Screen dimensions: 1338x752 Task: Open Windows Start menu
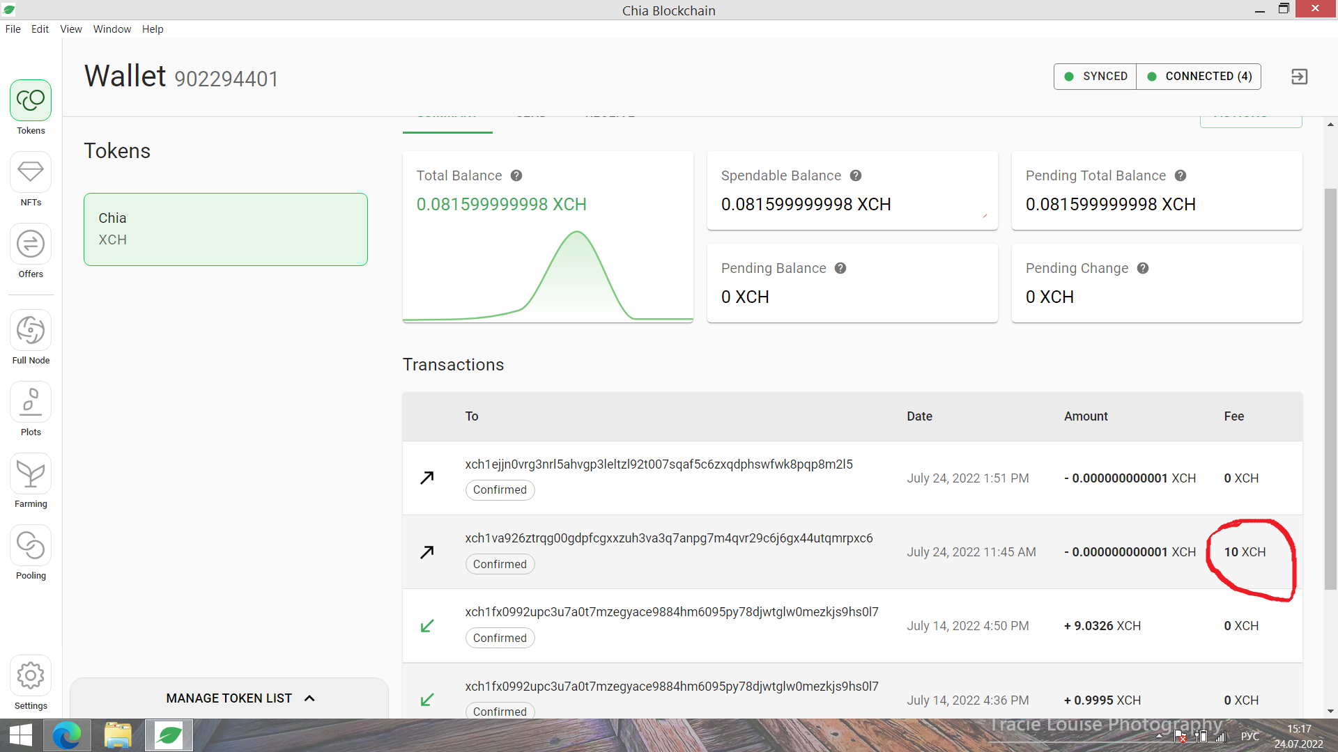[x=21, y=735]
